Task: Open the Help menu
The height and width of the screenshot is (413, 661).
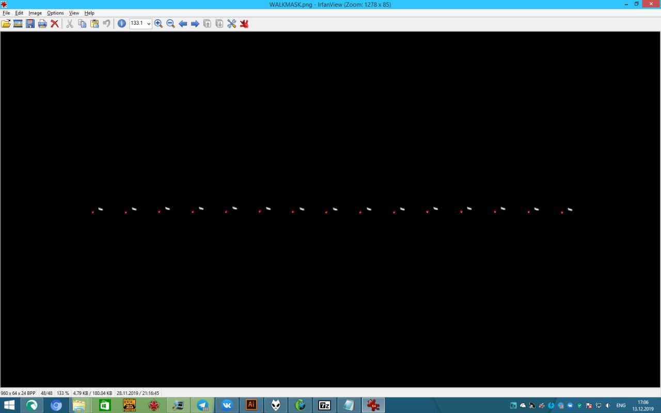Action: point(89,13)
